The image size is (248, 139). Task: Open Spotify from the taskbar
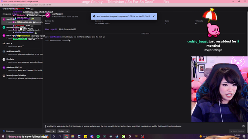(x=98, y=136)
